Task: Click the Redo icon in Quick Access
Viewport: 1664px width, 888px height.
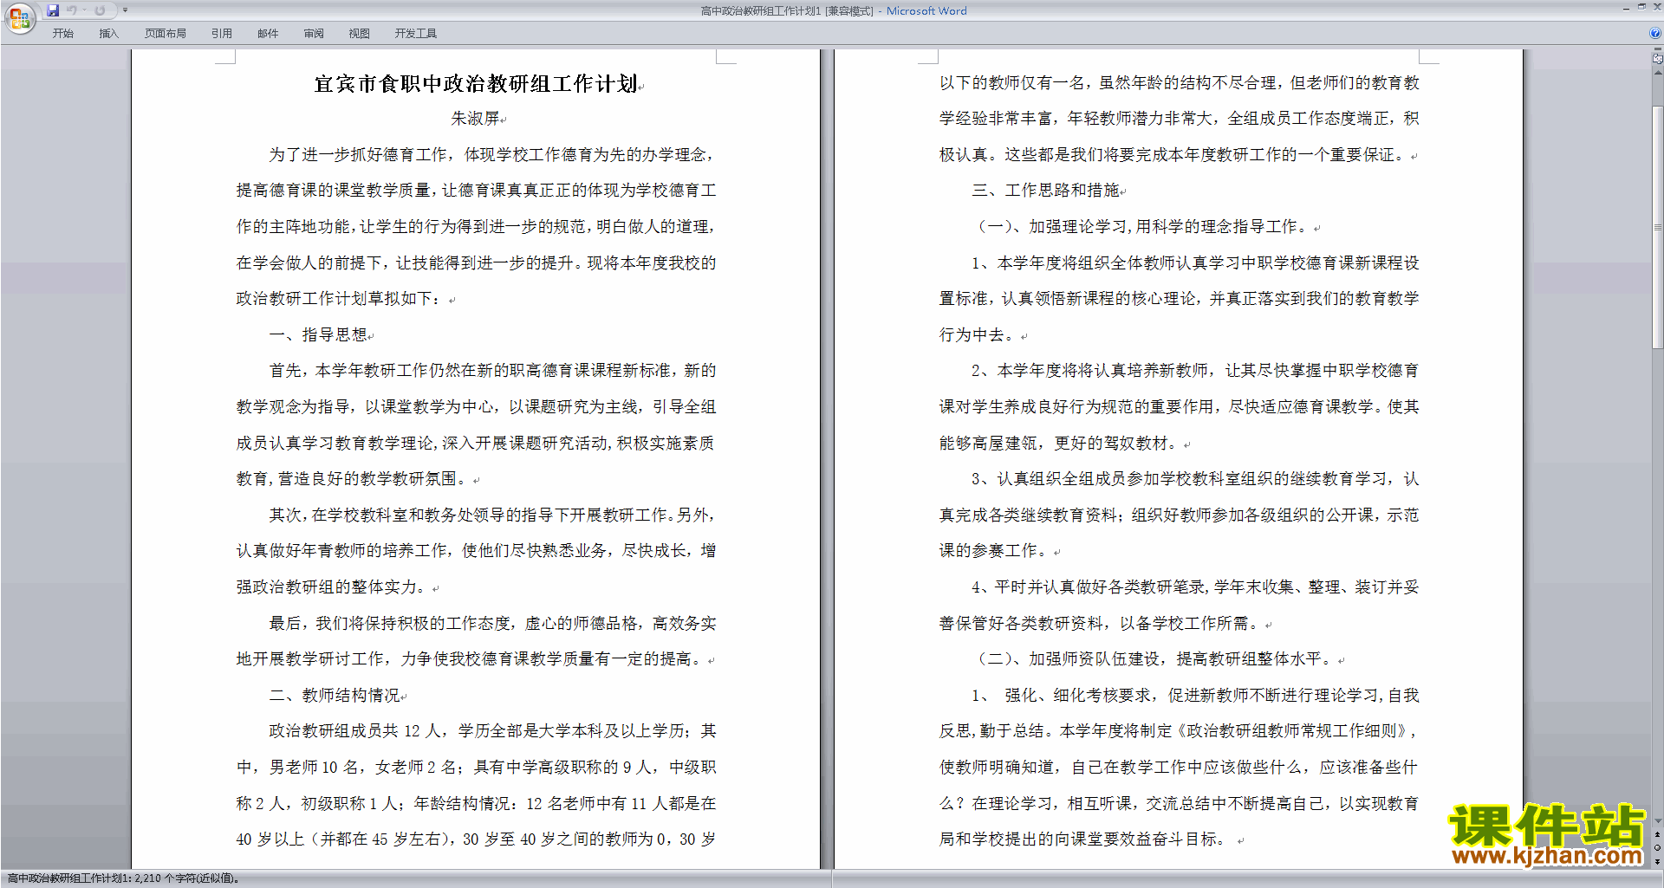Action: coord(100,10)
